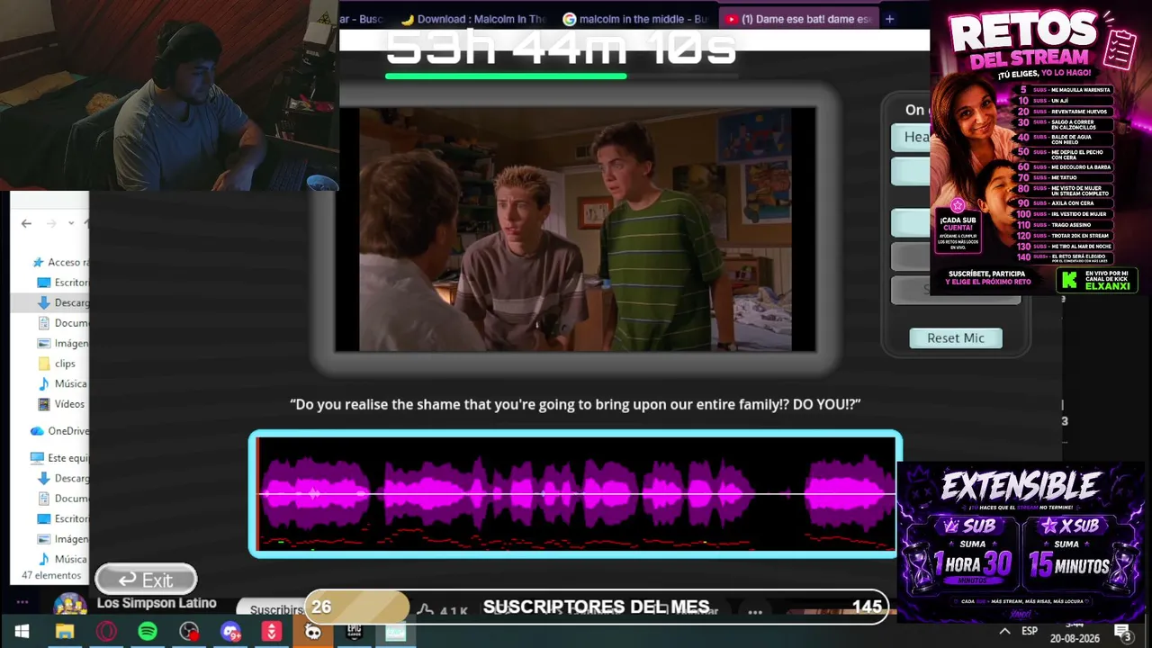Open File Explorer from the taskbar
This screenshot has width=1152, height=648.
coord(64,632)
